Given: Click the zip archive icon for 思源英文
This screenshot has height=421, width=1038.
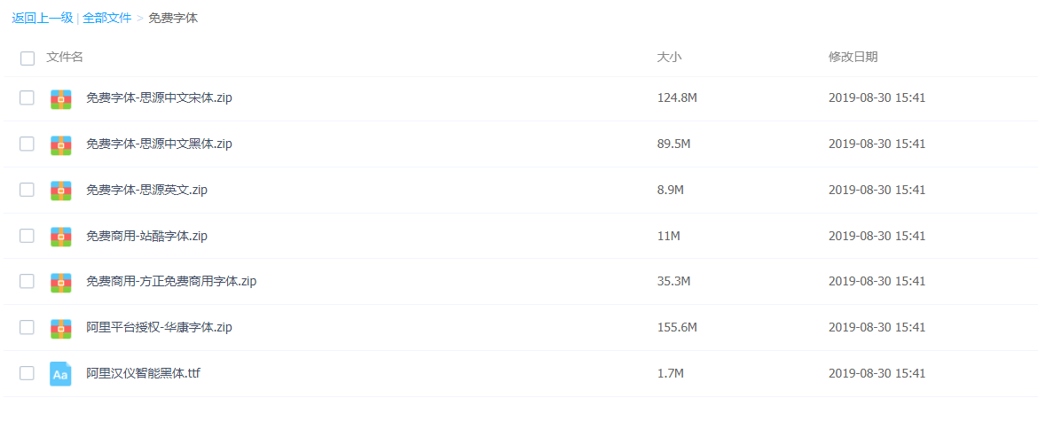Looking at the screenshot, I should click(x=61, y=191).
